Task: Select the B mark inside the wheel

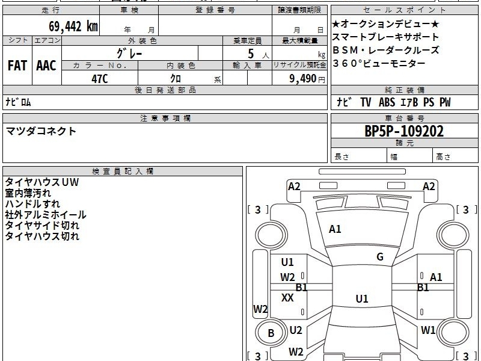Action: pos(271,333)
